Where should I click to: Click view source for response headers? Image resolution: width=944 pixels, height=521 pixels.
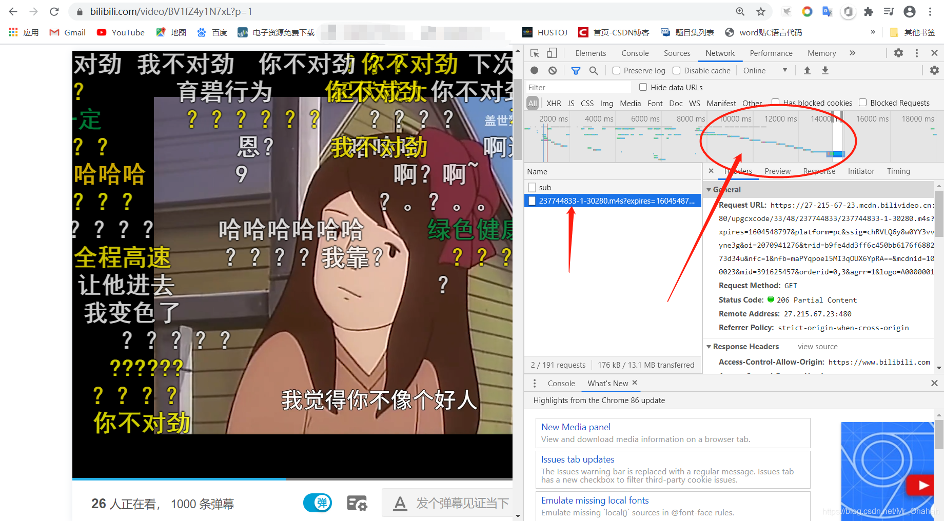(x=818, y=347)
